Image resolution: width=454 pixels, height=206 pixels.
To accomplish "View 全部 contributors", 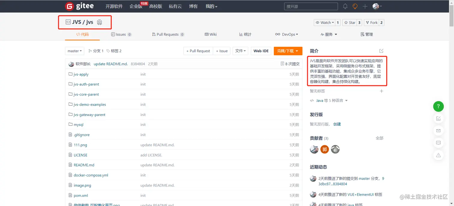I will (x=380, y=138).
